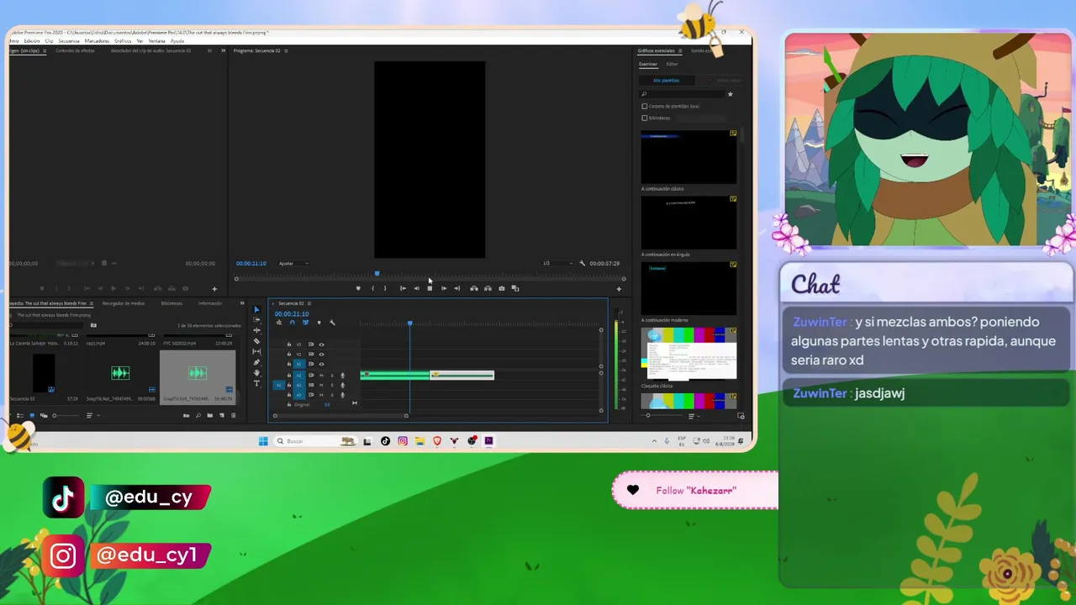Open the Marcadores menu
Image resolution: width=1076 pixels, height=605 pixels.
coord(97,41)
